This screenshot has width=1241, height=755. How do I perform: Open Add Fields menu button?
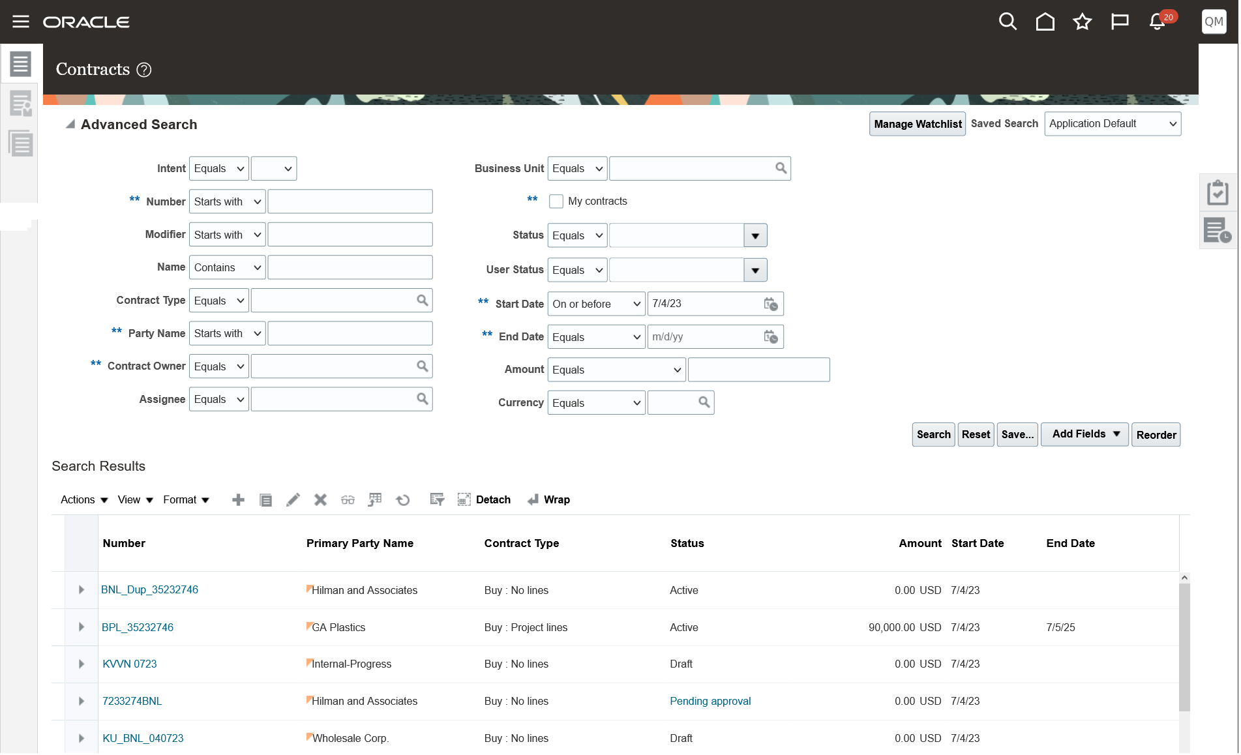[x=1084, y=434]
